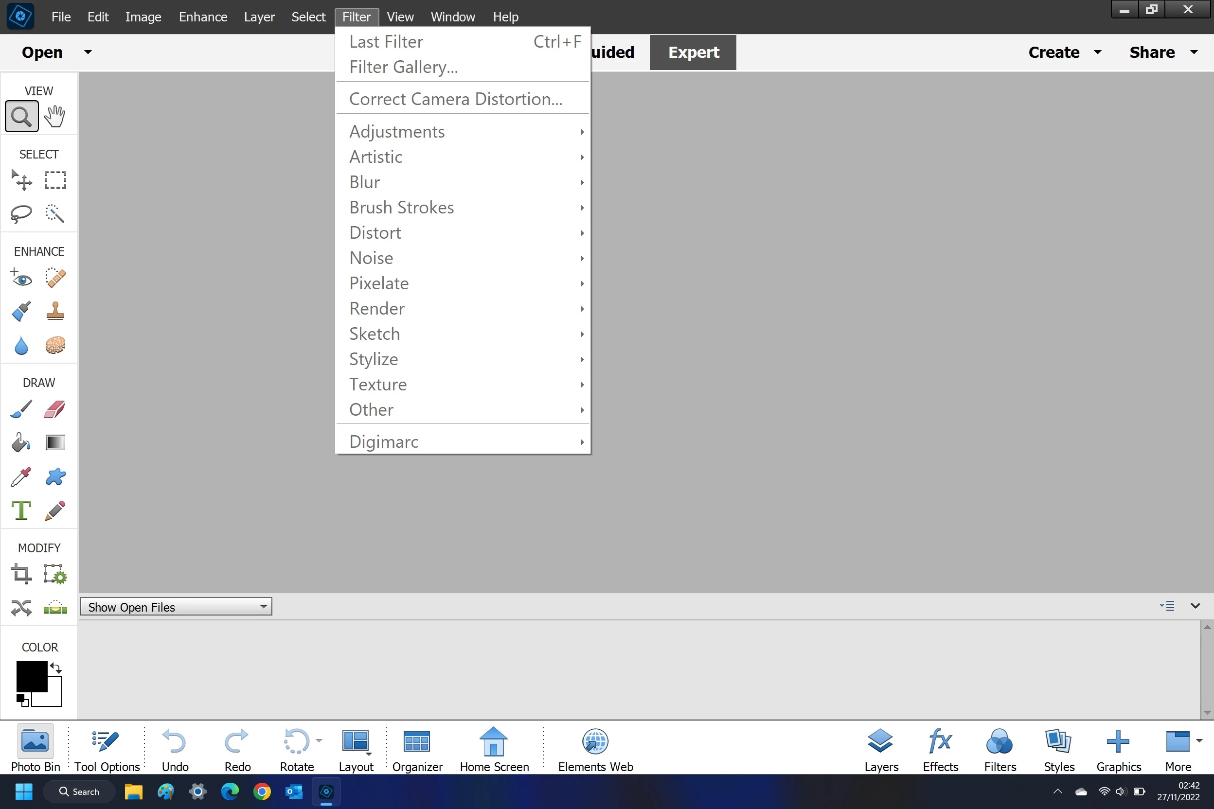This screenshot has height=809, width=1214.
Task: Toggle the Tool Options panel
Action: tap(107, 749)
